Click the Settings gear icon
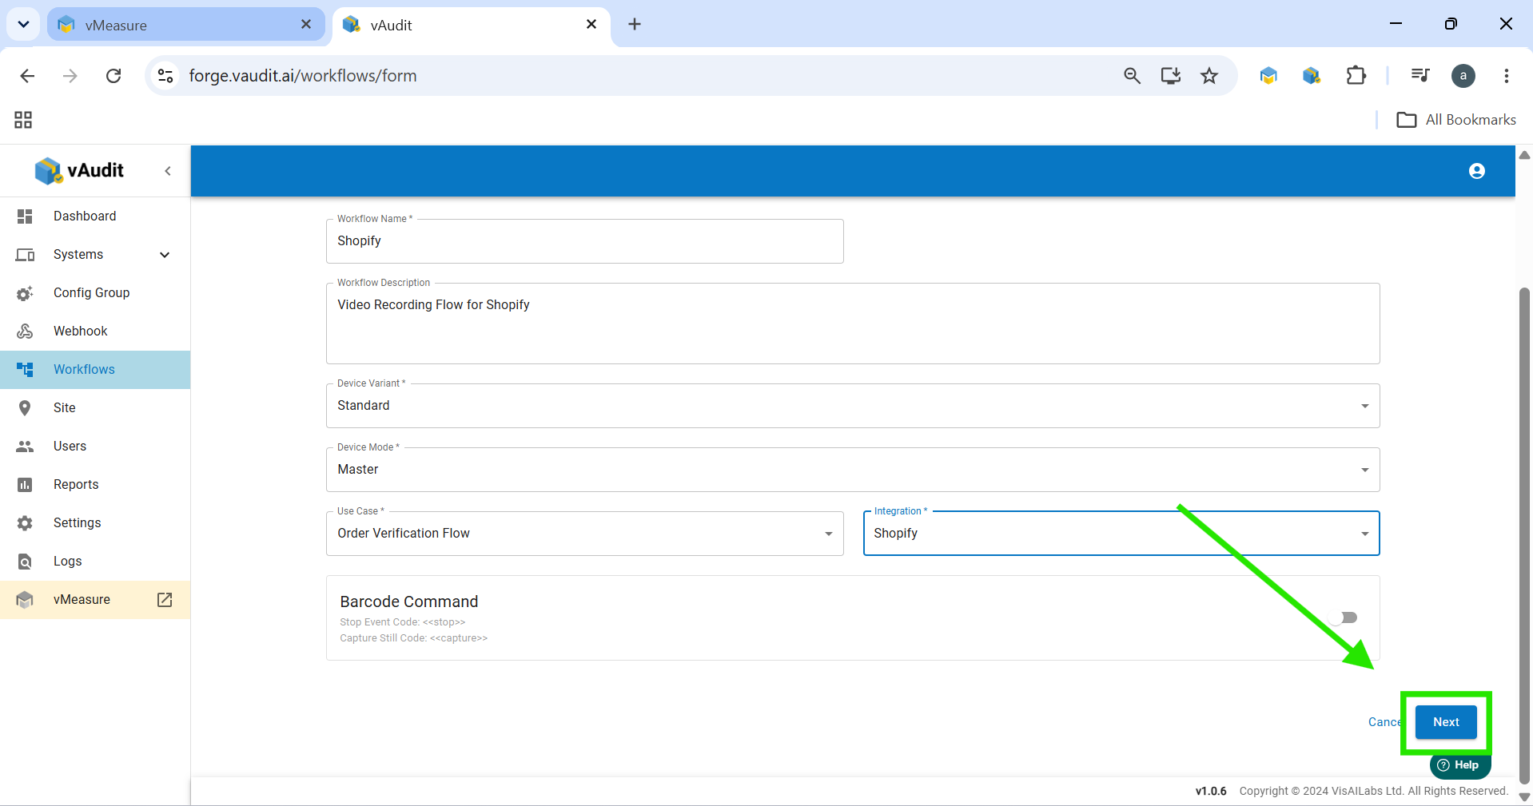This screenshot has height=806, width=1533. (x=25, y=523)
